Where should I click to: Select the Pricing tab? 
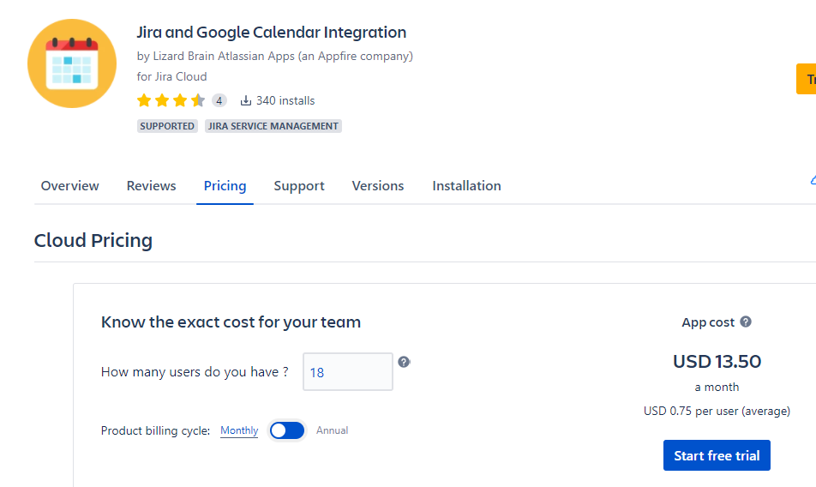pos(225,186)
